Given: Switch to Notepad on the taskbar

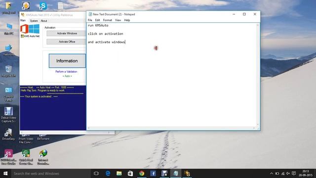Looking at the screenshot, I should click(176, 174).
